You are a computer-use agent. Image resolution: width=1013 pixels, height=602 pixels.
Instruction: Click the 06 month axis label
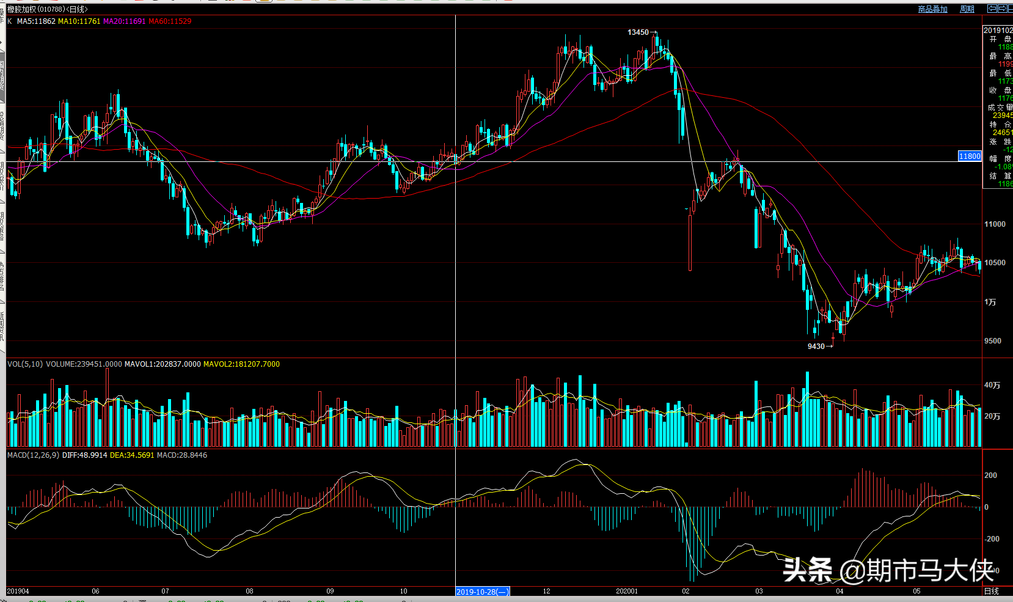click(95, 591)
